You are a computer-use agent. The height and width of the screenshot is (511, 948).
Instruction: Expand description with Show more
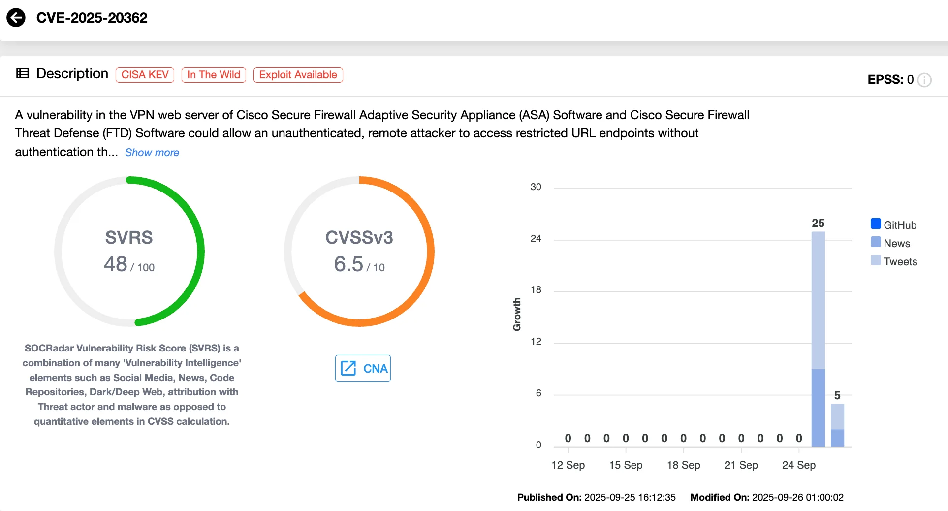[152, 153]
